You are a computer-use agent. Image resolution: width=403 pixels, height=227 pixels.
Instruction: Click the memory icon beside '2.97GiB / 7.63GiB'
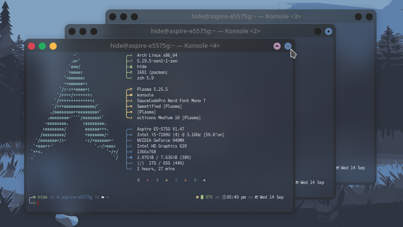point(131,157)
